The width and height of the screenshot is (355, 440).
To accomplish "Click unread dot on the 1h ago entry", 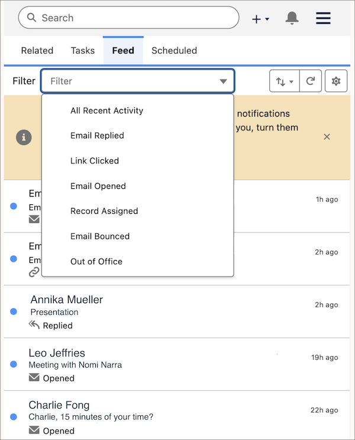I will pyautogui.click(x=14, y=206).
